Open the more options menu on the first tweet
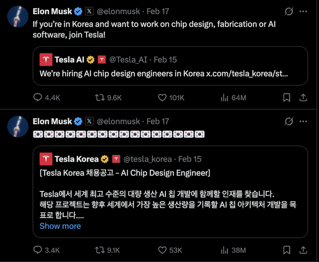319x262 pixels. click(304, 11)
